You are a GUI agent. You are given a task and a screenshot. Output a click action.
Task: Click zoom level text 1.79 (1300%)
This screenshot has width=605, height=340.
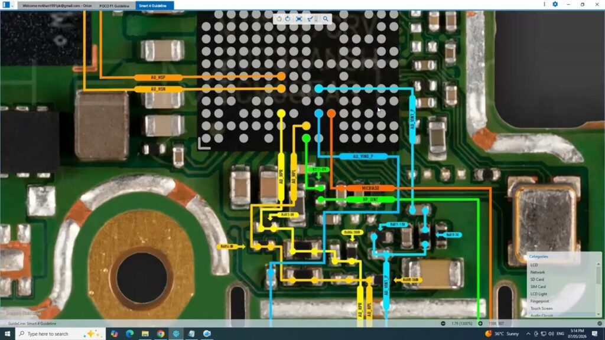462,323
